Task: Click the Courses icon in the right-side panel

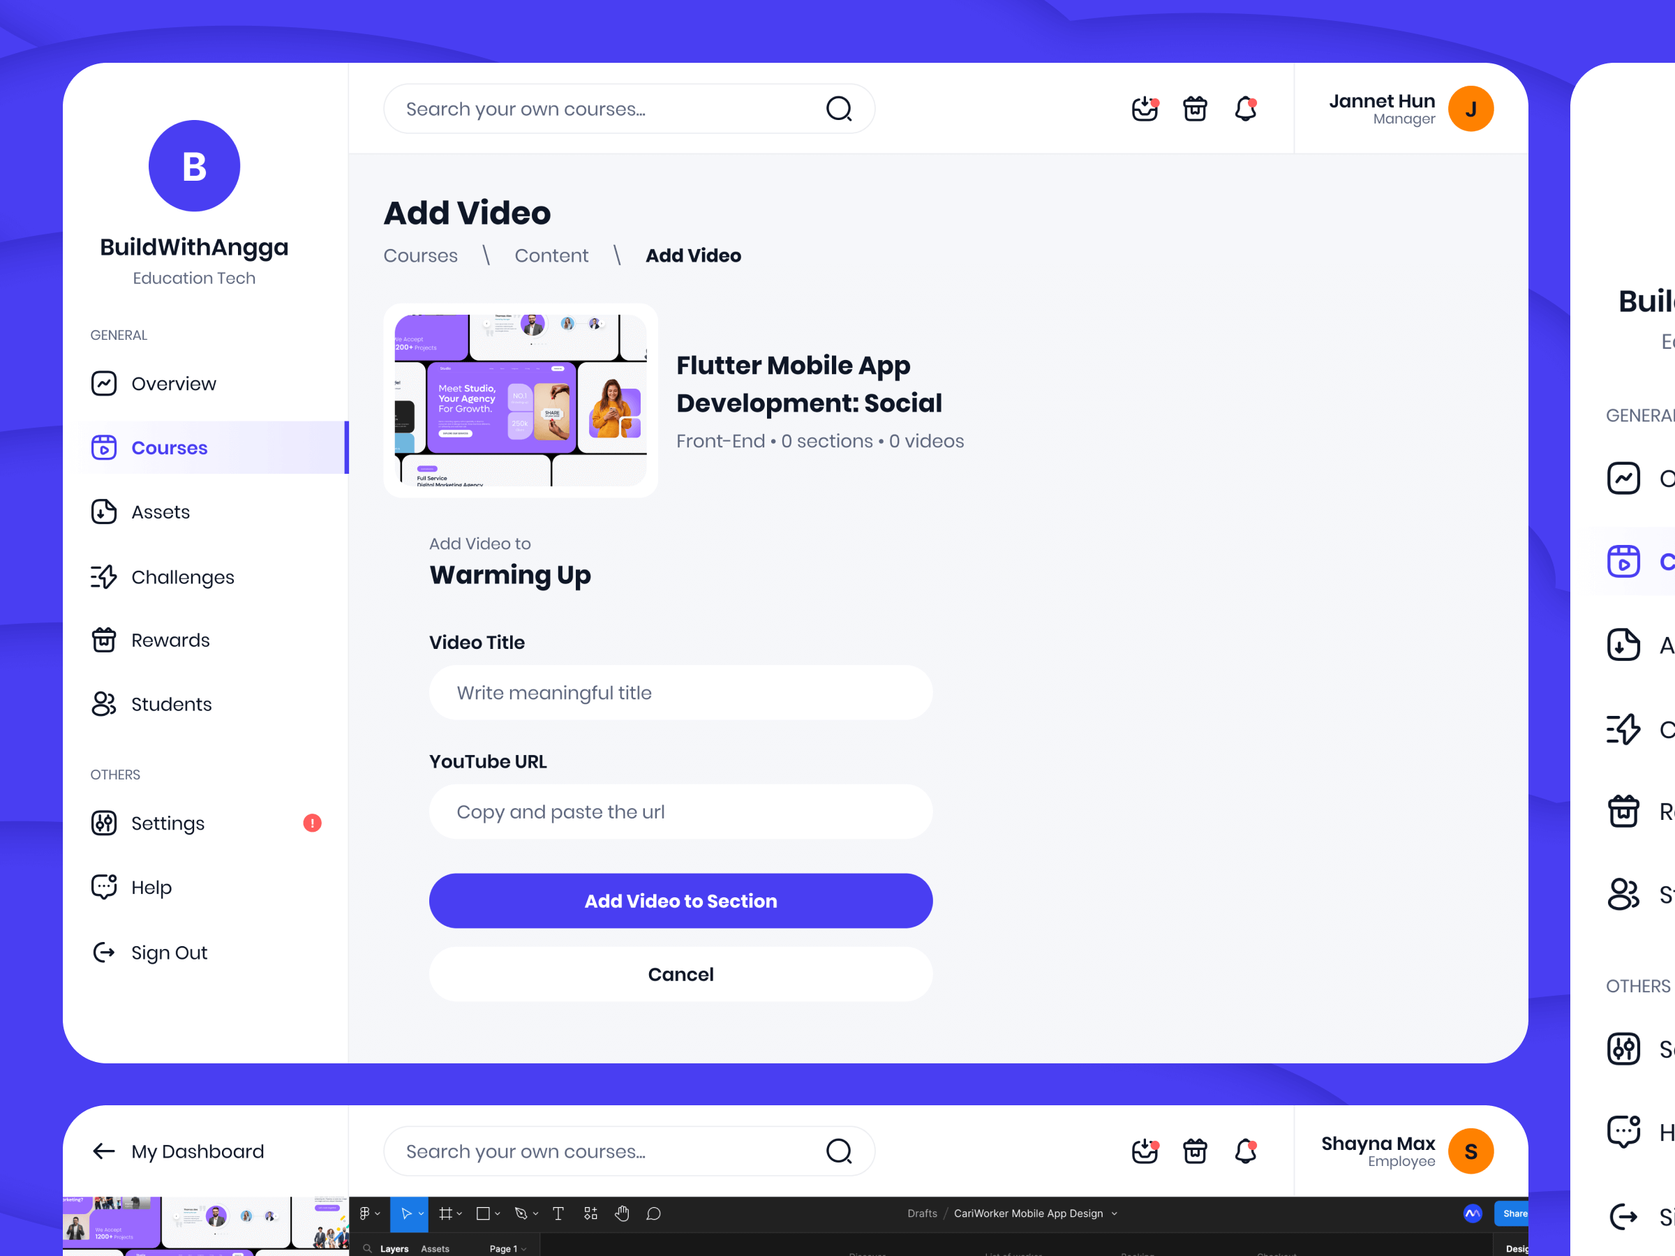Action: pos(1623,561)
